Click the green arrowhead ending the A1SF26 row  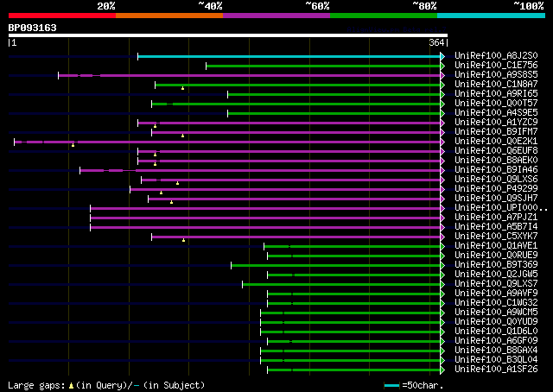click(x=442, y=370)
